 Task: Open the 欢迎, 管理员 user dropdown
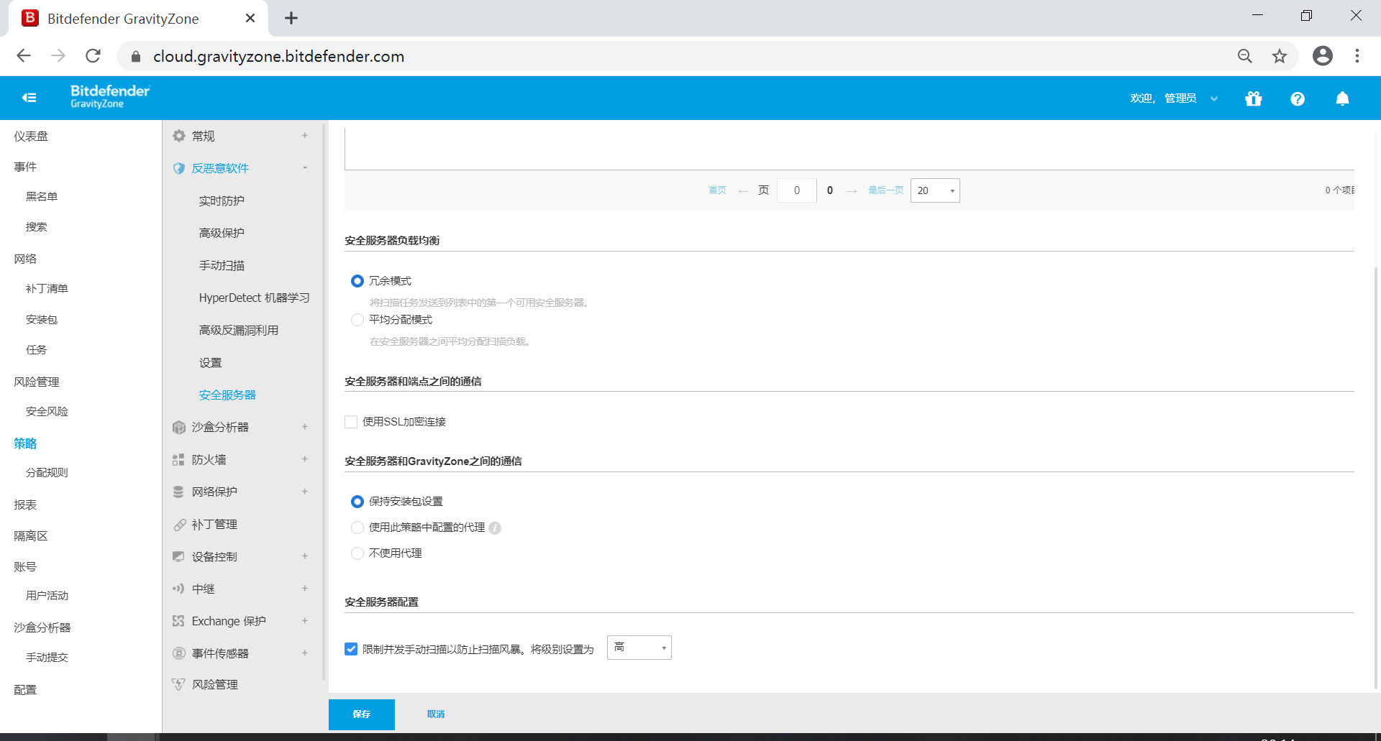(1174, 98)
